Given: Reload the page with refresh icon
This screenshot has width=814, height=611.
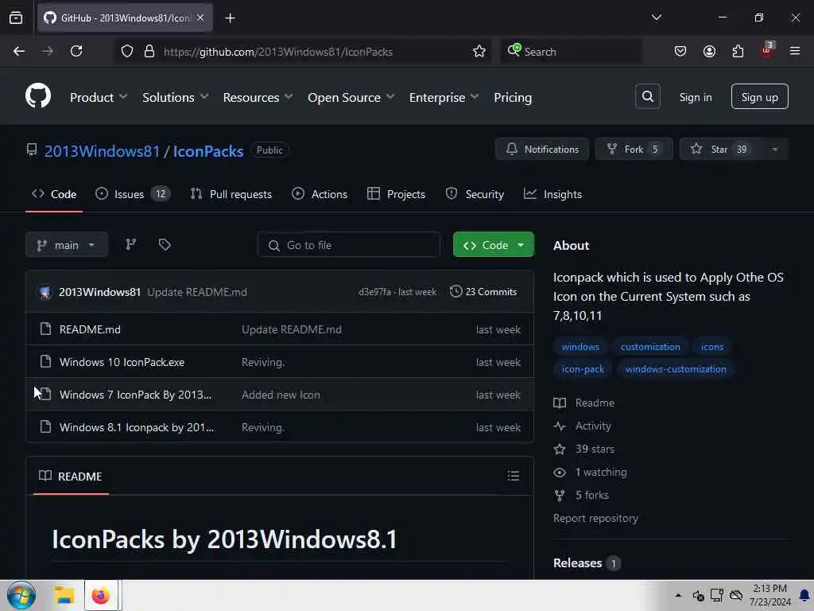Looking at the screenshot, I should [x=76, y=51].
